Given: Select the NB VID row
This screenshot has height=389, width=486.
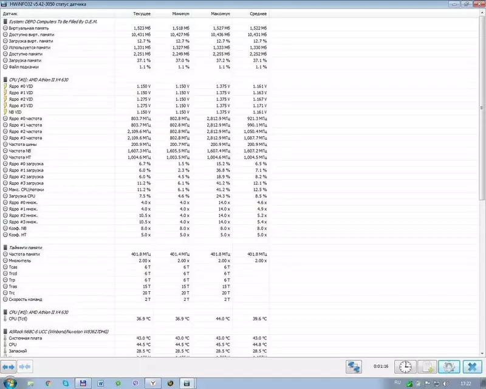Looking at the screenshot, I should [135, 112].
